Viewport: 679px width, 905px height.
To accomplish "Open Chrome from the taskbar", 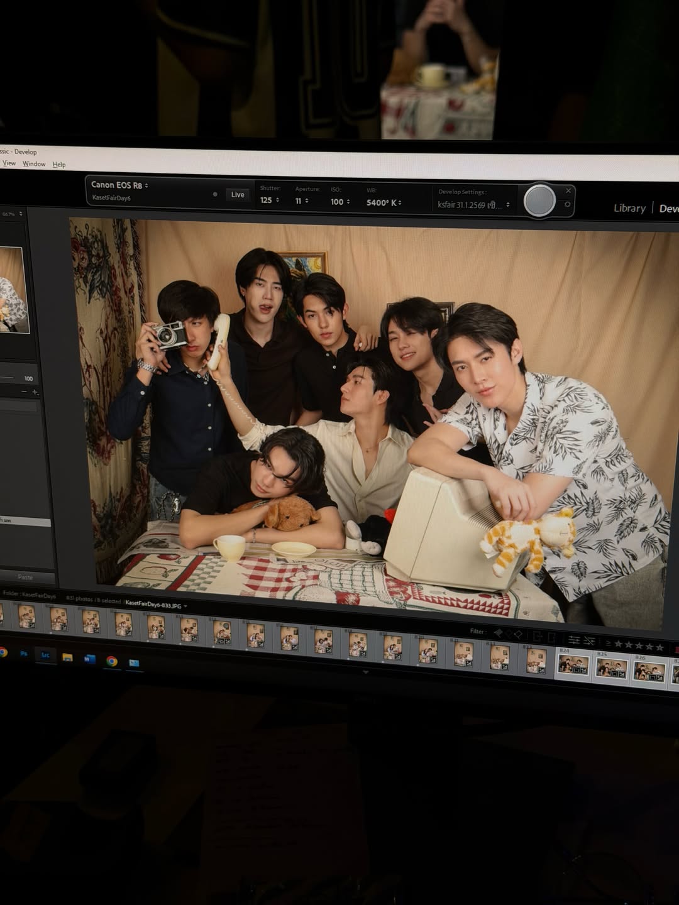I will pos(112,661).
